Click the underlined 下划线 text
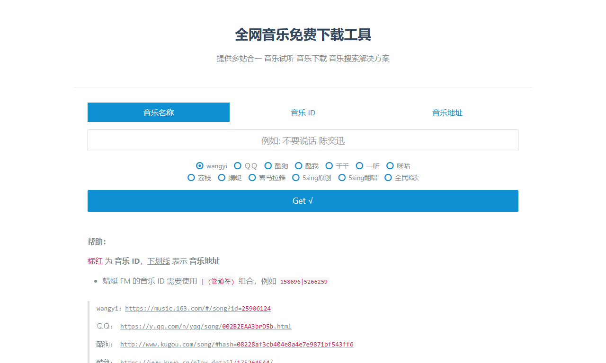This screenshot has width=606, height=363. (x=159, y=261)
